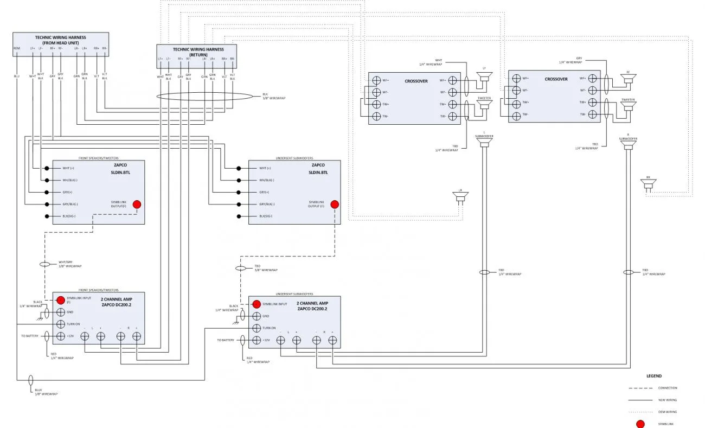Click red Symbilink input on front speakers amp

[x=61, y=300]
